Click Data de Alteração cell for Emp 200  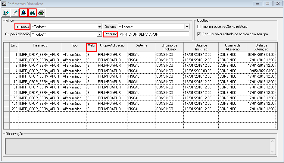261,109
